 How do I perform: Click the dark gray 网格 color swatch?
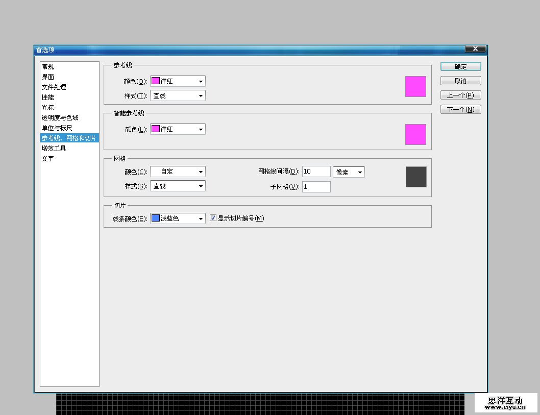(416, 177)
